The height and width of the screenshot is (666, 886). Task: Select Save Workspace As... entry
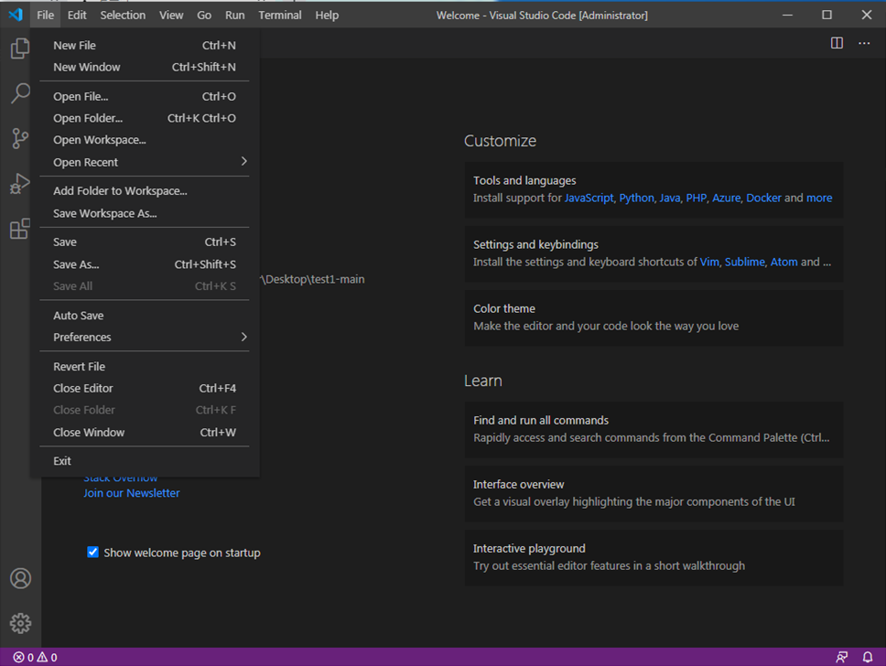(145, 213)
